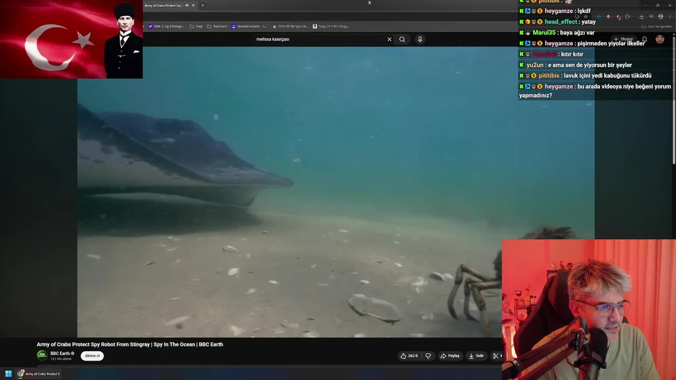Open the NBA 3. Lig B Katego bookmark
The width and height of the screenshot is (676, 380).
166,26
